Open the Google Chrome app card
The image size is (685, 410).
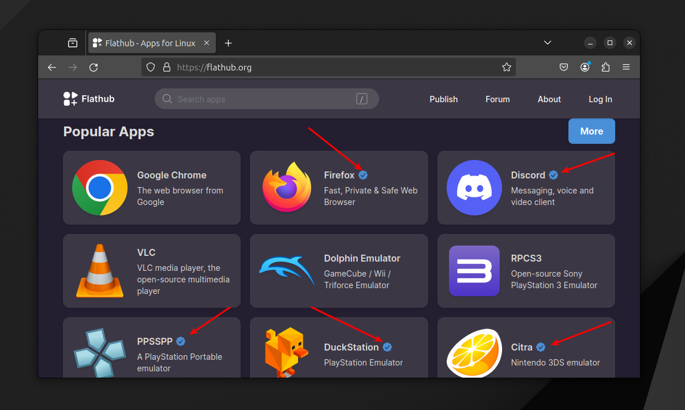152,188
